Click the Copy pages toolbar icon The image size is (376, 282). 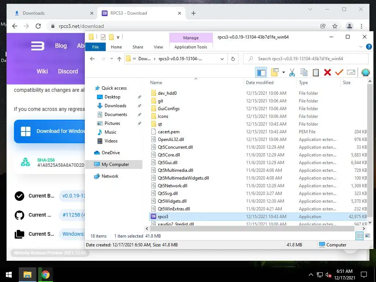[304, 72]
